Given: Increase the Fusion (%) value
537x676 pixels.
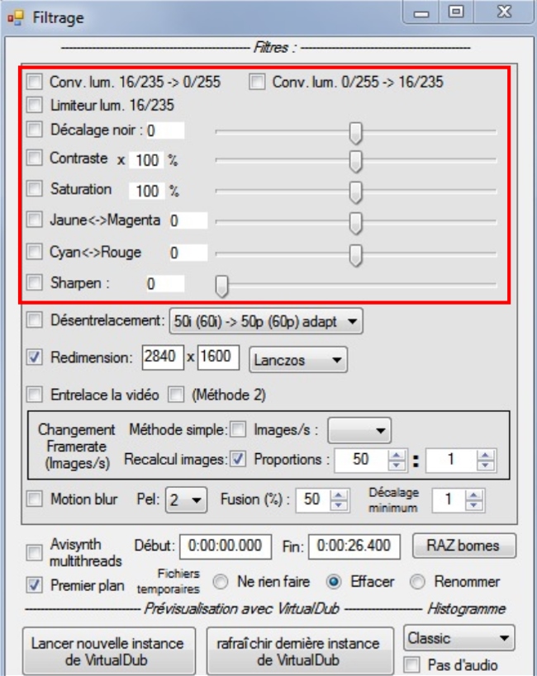Looking at the screenshot, I should pos(339,494).
